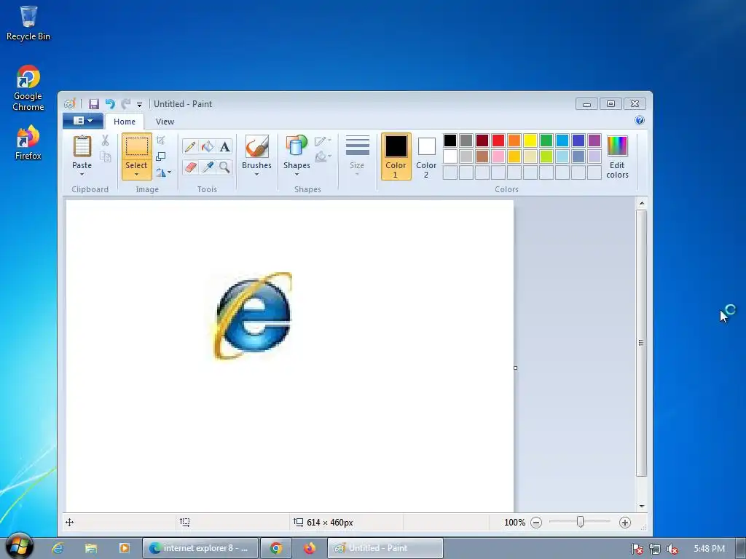Switch to the View ribbon tab

click(165, 122)
